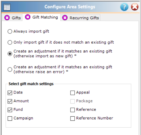Enable the Campaign match checkbox

[10, 119]
